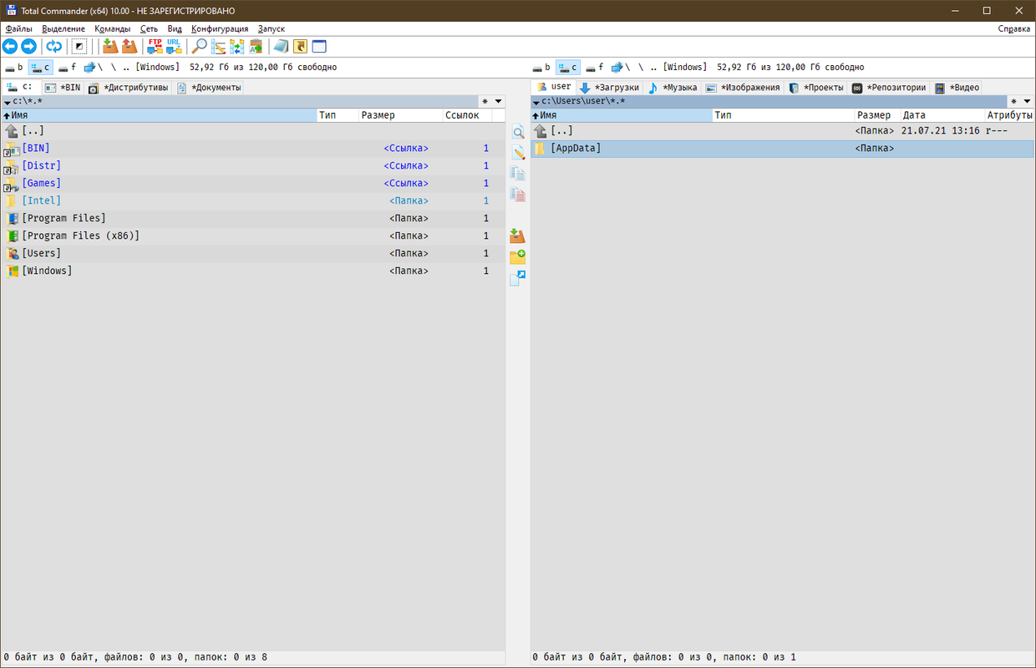
Task: Select drive f in the left drive bar
Action: pos(68,68)
